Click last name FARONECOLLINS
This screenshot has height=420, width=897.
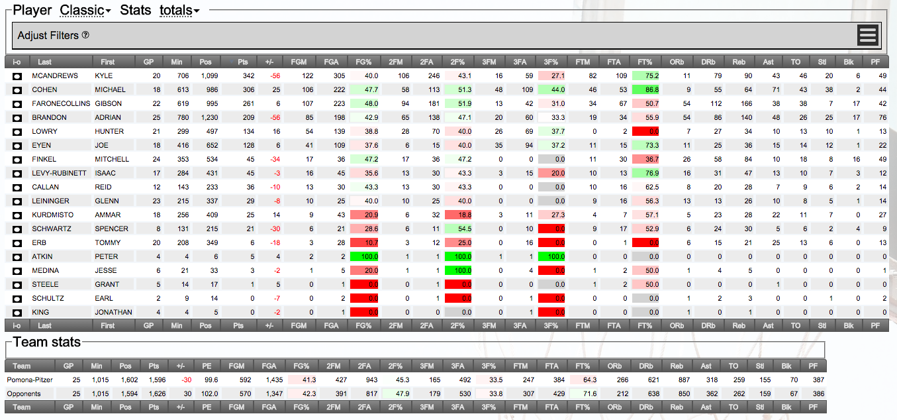61,104
